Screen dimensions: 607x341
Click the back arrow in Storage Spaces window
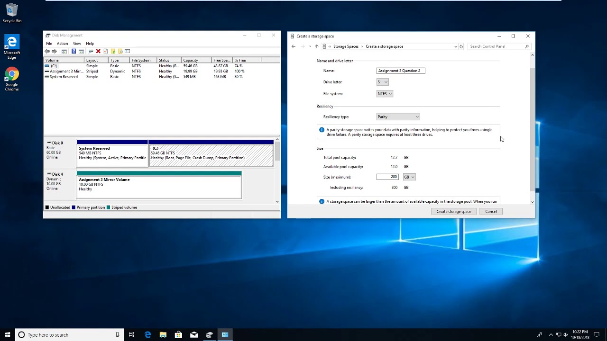pos(294,46)
